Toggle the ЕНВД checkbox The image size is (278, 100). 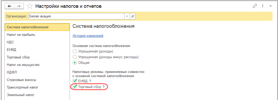point(75,81)
